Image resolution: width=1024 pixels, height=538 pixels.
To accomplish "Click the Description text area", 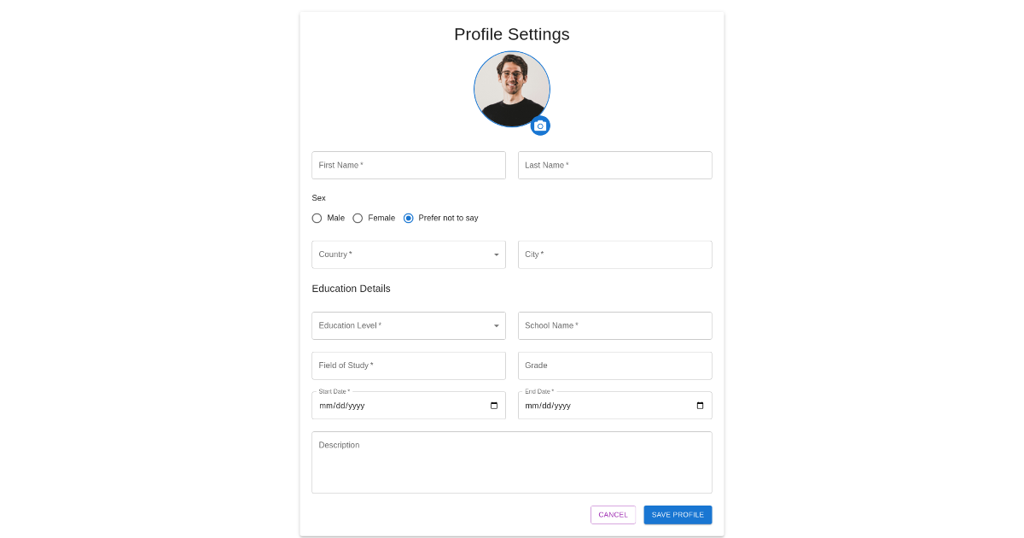I will (x=512, y=461).
